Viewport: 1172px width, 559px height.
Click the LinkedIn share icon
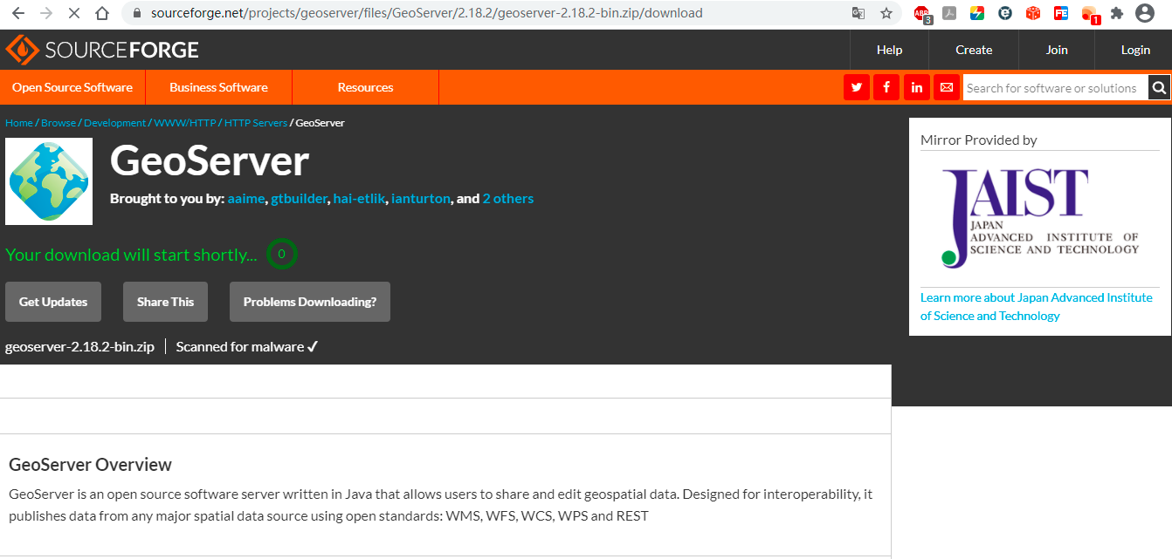[x=916, y=87]
